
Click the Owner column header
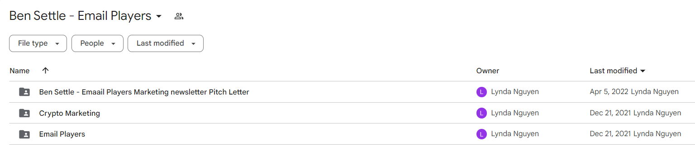tap(488, 71)
